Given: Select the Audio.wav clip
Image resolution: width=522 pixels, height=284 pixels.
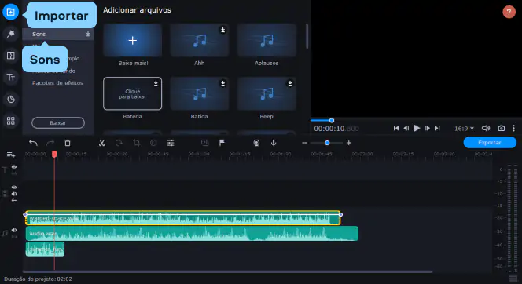Looking at the screenshot, I should [x=192, y=234].
